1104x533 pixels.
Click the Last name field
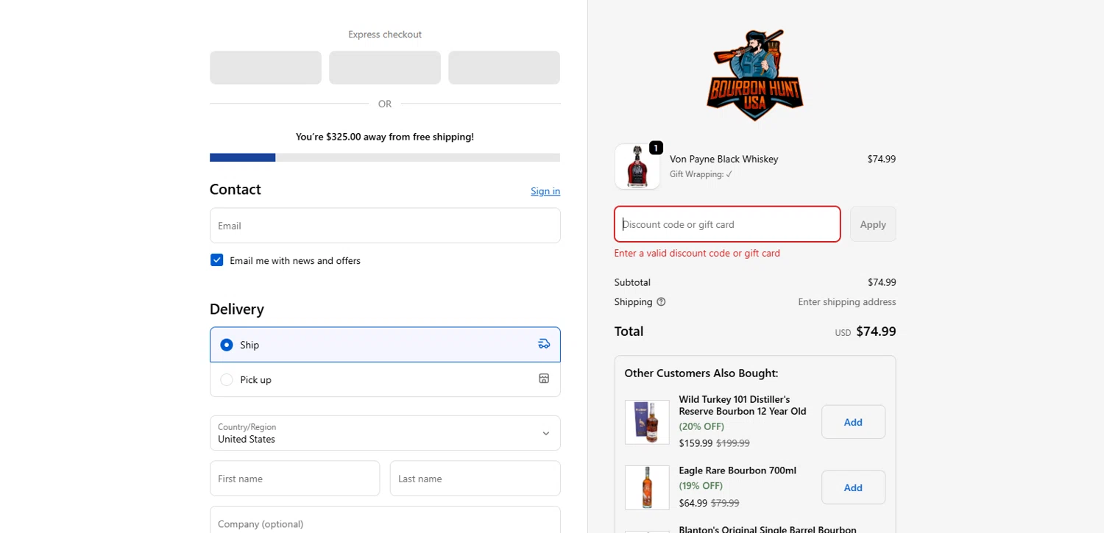click(x=475, y=479)
